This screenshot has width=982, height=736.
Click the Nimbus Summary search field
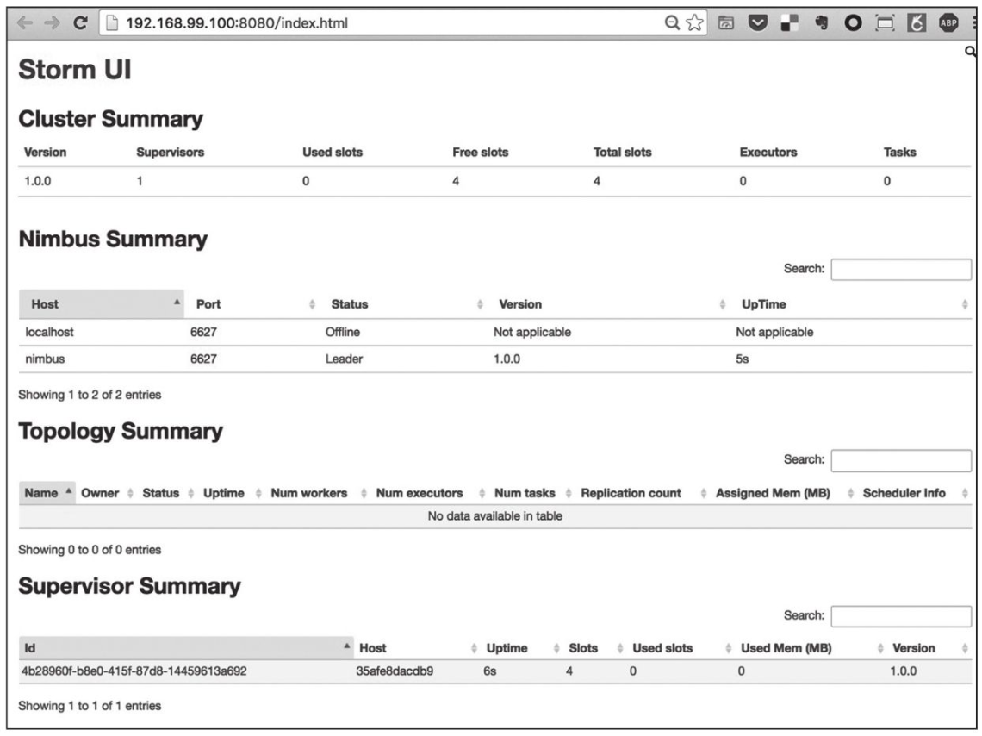pos(901,270)
